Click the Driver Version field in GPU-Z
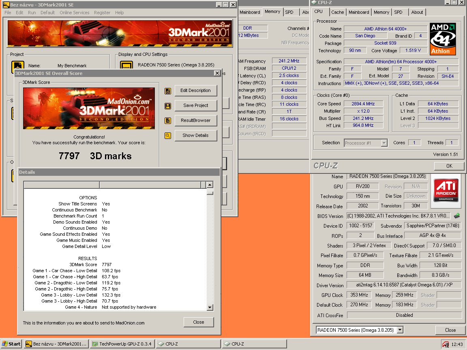The width and height of the screenshot is (467, 350). pyautogui.click(x=404, y=285)
